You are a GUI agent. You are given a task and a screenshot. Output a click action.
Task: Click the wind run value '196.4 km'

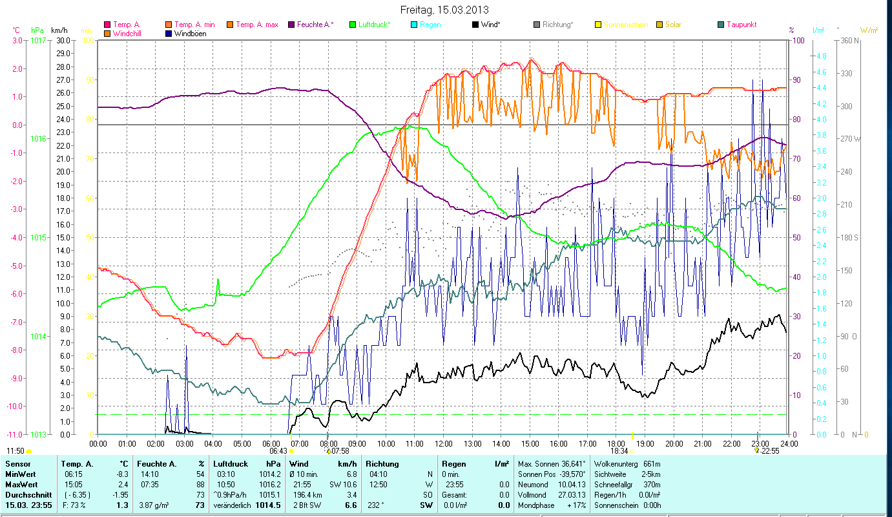(x=307, y=494)
